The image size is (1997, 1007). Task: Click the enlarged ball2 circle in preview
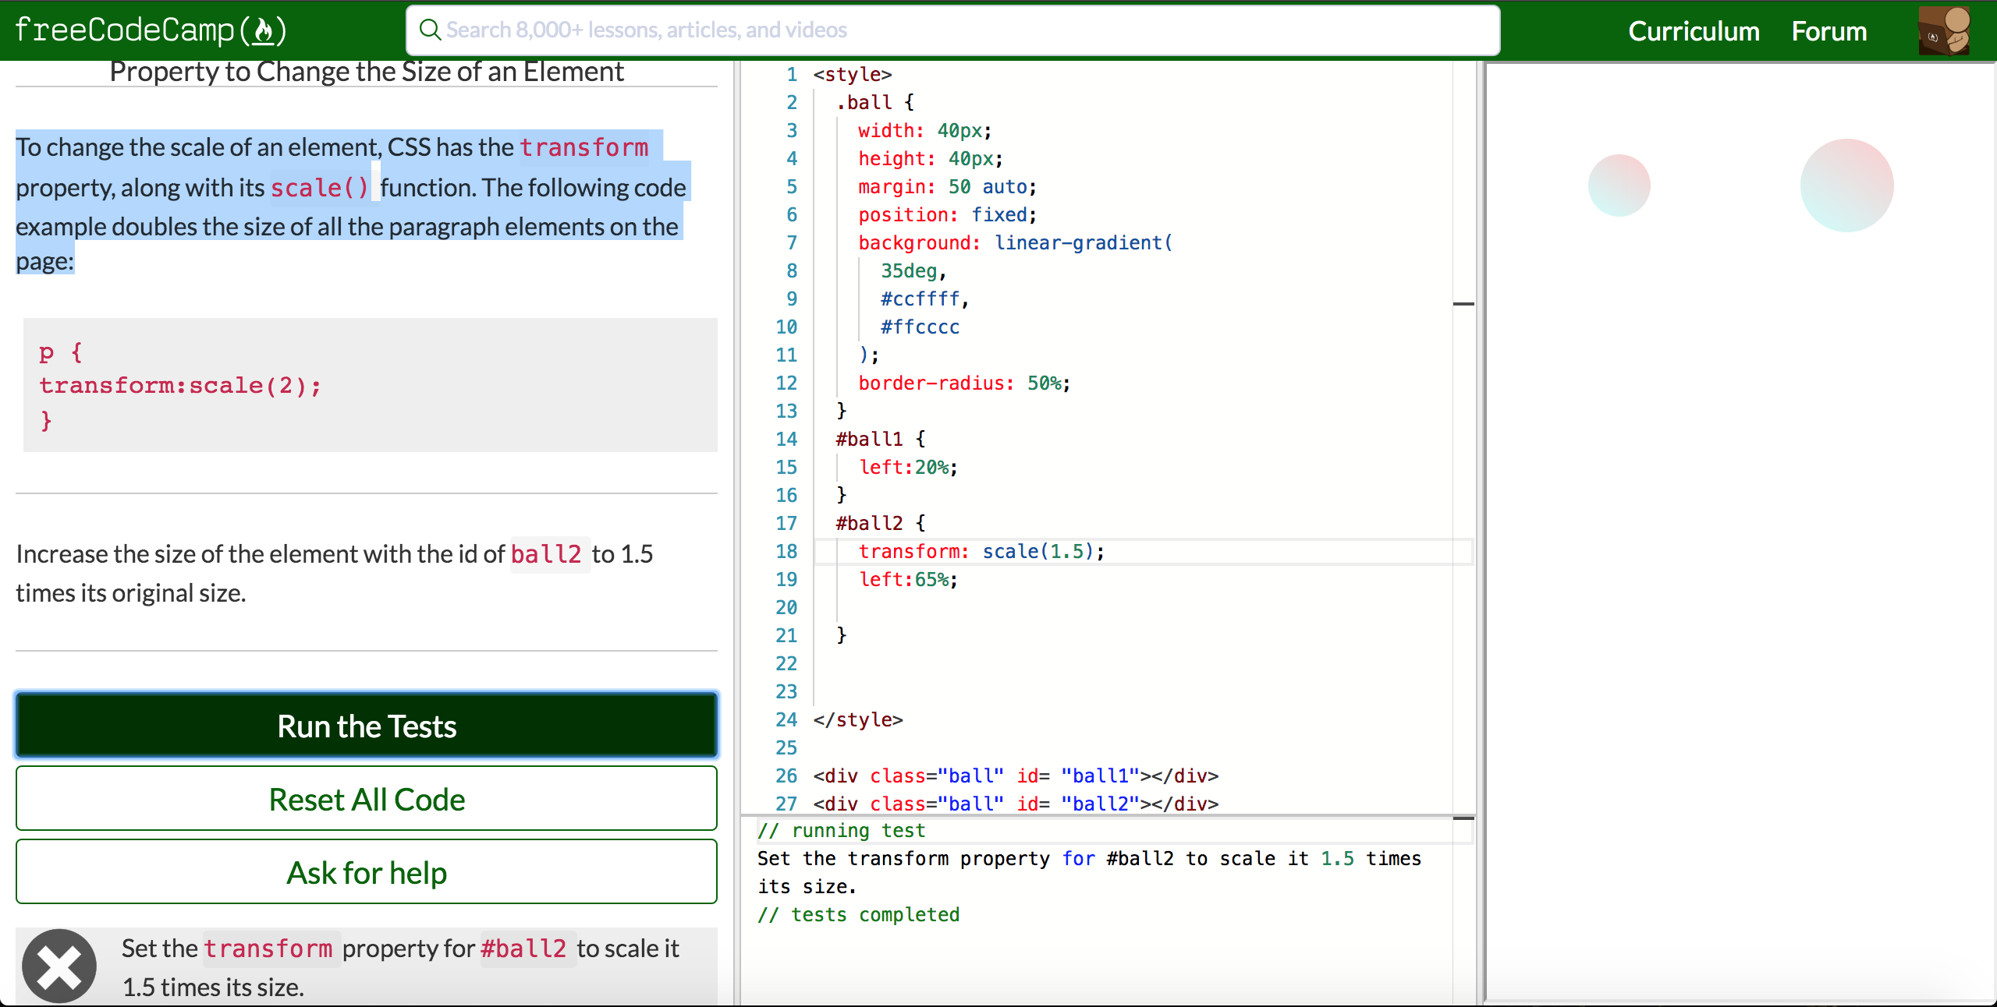1846,184
